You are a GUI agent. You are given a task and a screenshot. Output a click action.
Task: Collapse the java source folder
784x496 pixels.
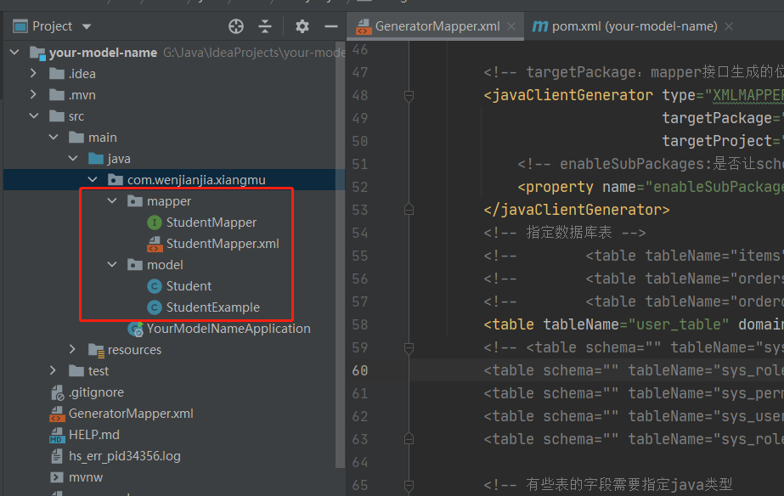(x=73, y=159)
